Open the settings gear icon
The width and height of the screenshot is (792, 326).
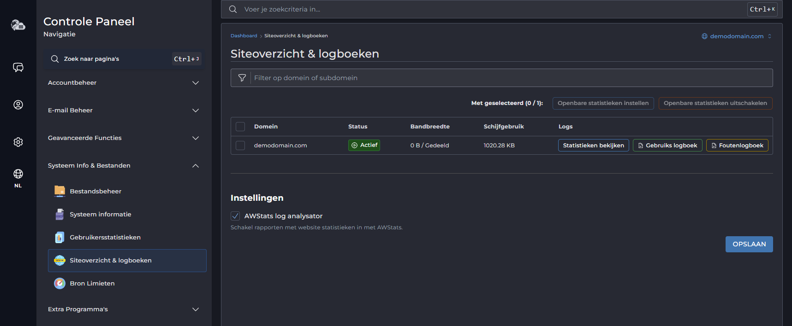pyautogui.click(x=18, y=142)
